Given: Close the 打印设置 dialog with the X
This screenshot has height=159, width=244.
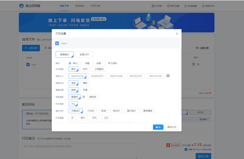Looking at the screenshot, I should point(177,34).
